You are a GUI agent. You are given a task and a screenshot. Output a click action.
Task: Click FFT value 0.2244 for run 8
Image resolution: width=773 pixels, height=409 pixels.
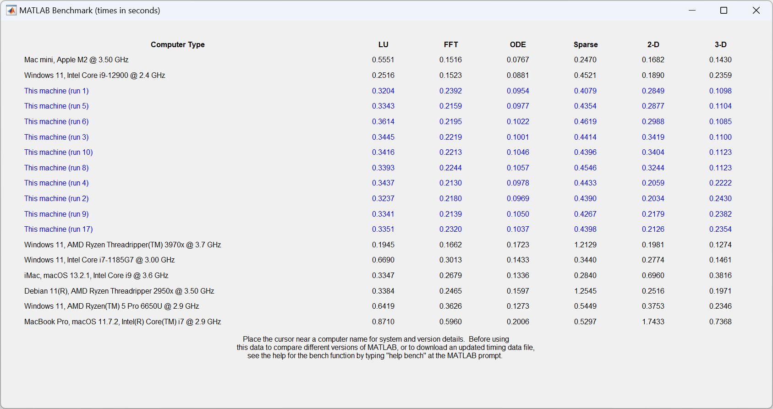(450, 168)
